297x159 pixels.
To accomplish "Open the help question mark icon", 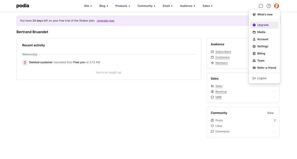I will tap(269, 6).
